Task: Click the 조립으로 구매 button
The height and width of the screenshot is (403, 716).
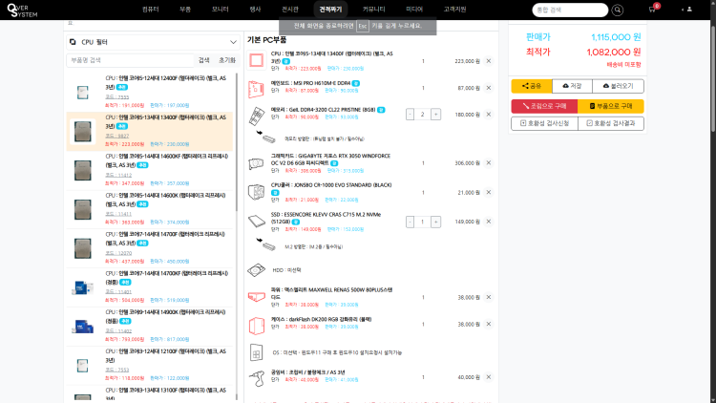Action: (543, 106)
